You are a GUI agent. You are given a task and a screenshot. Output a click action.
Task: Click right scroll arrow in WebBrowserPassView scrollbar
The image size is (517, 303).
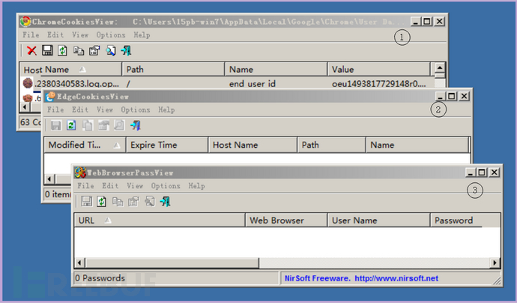494,262
